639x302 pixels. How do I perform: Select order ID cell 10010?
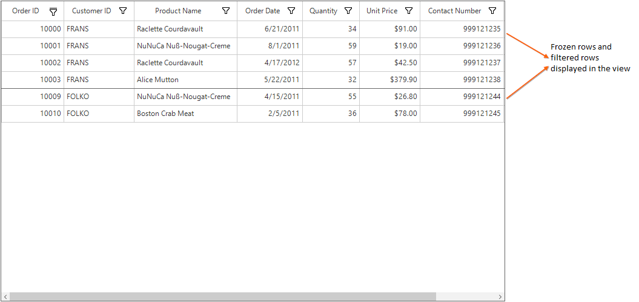[33, 114]
